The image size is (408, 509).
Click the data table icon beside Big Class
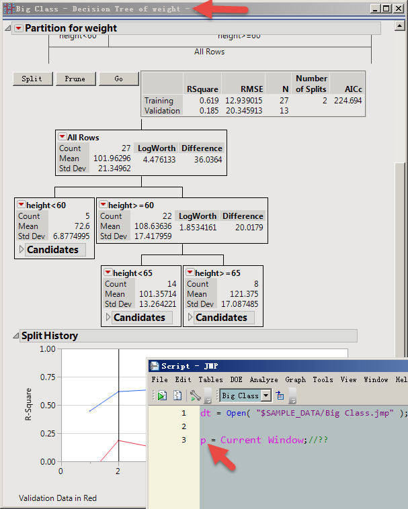[280, 396]
